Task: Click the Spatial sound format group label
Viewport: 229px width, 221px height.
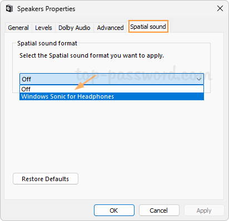Action: [47, 43]
